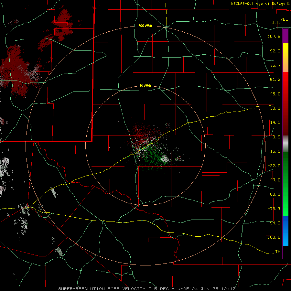Click the 50 NMI range ring label
The image size is (291, 291).
click(x=145, y=86)
